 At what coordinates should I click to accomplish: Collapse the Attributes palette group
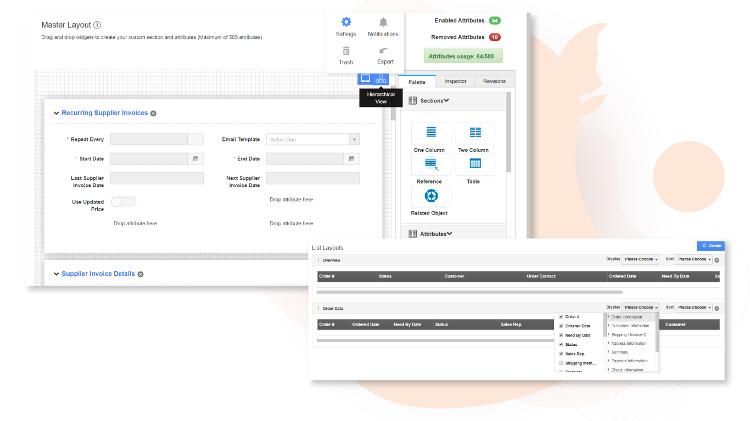pos(450,234)
